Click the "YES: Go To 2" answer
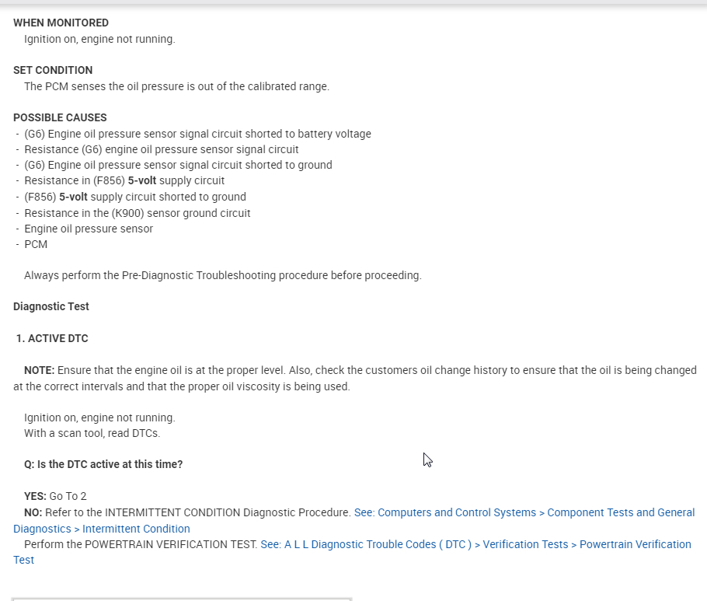Viewport: 707px width, 601px height. tap(55, 496)
